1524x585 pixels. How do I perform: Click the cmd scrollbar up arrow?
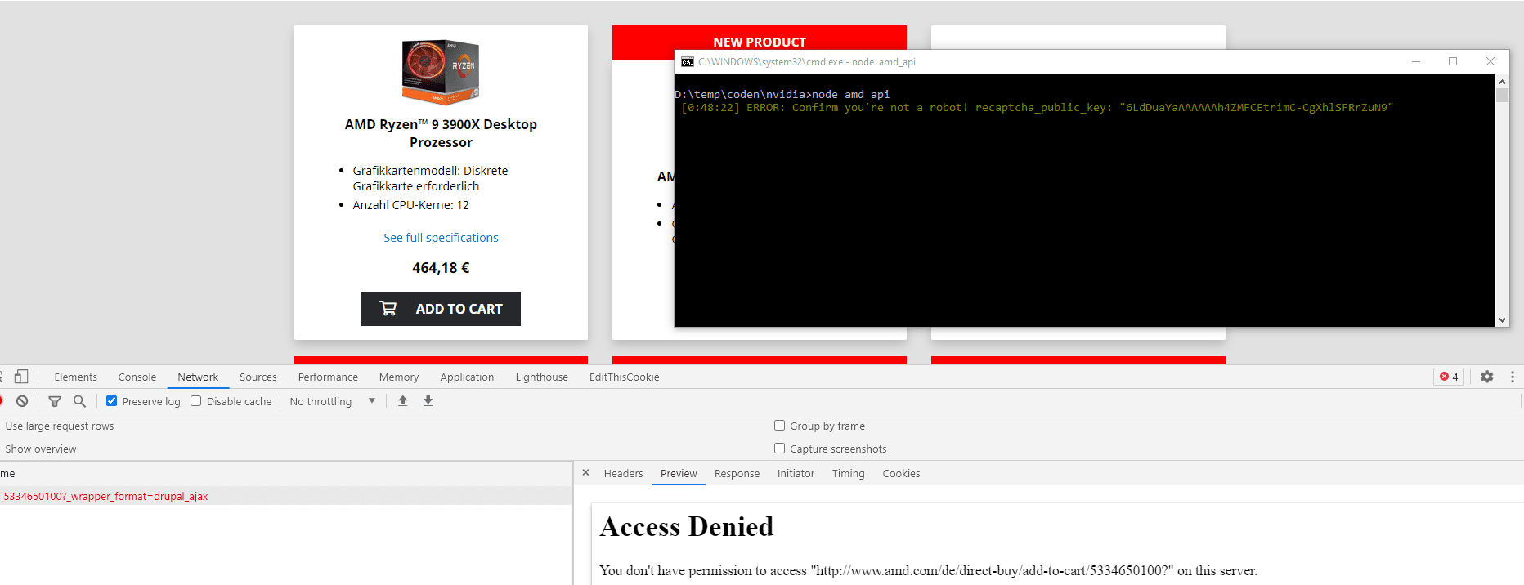point(1502,82)
